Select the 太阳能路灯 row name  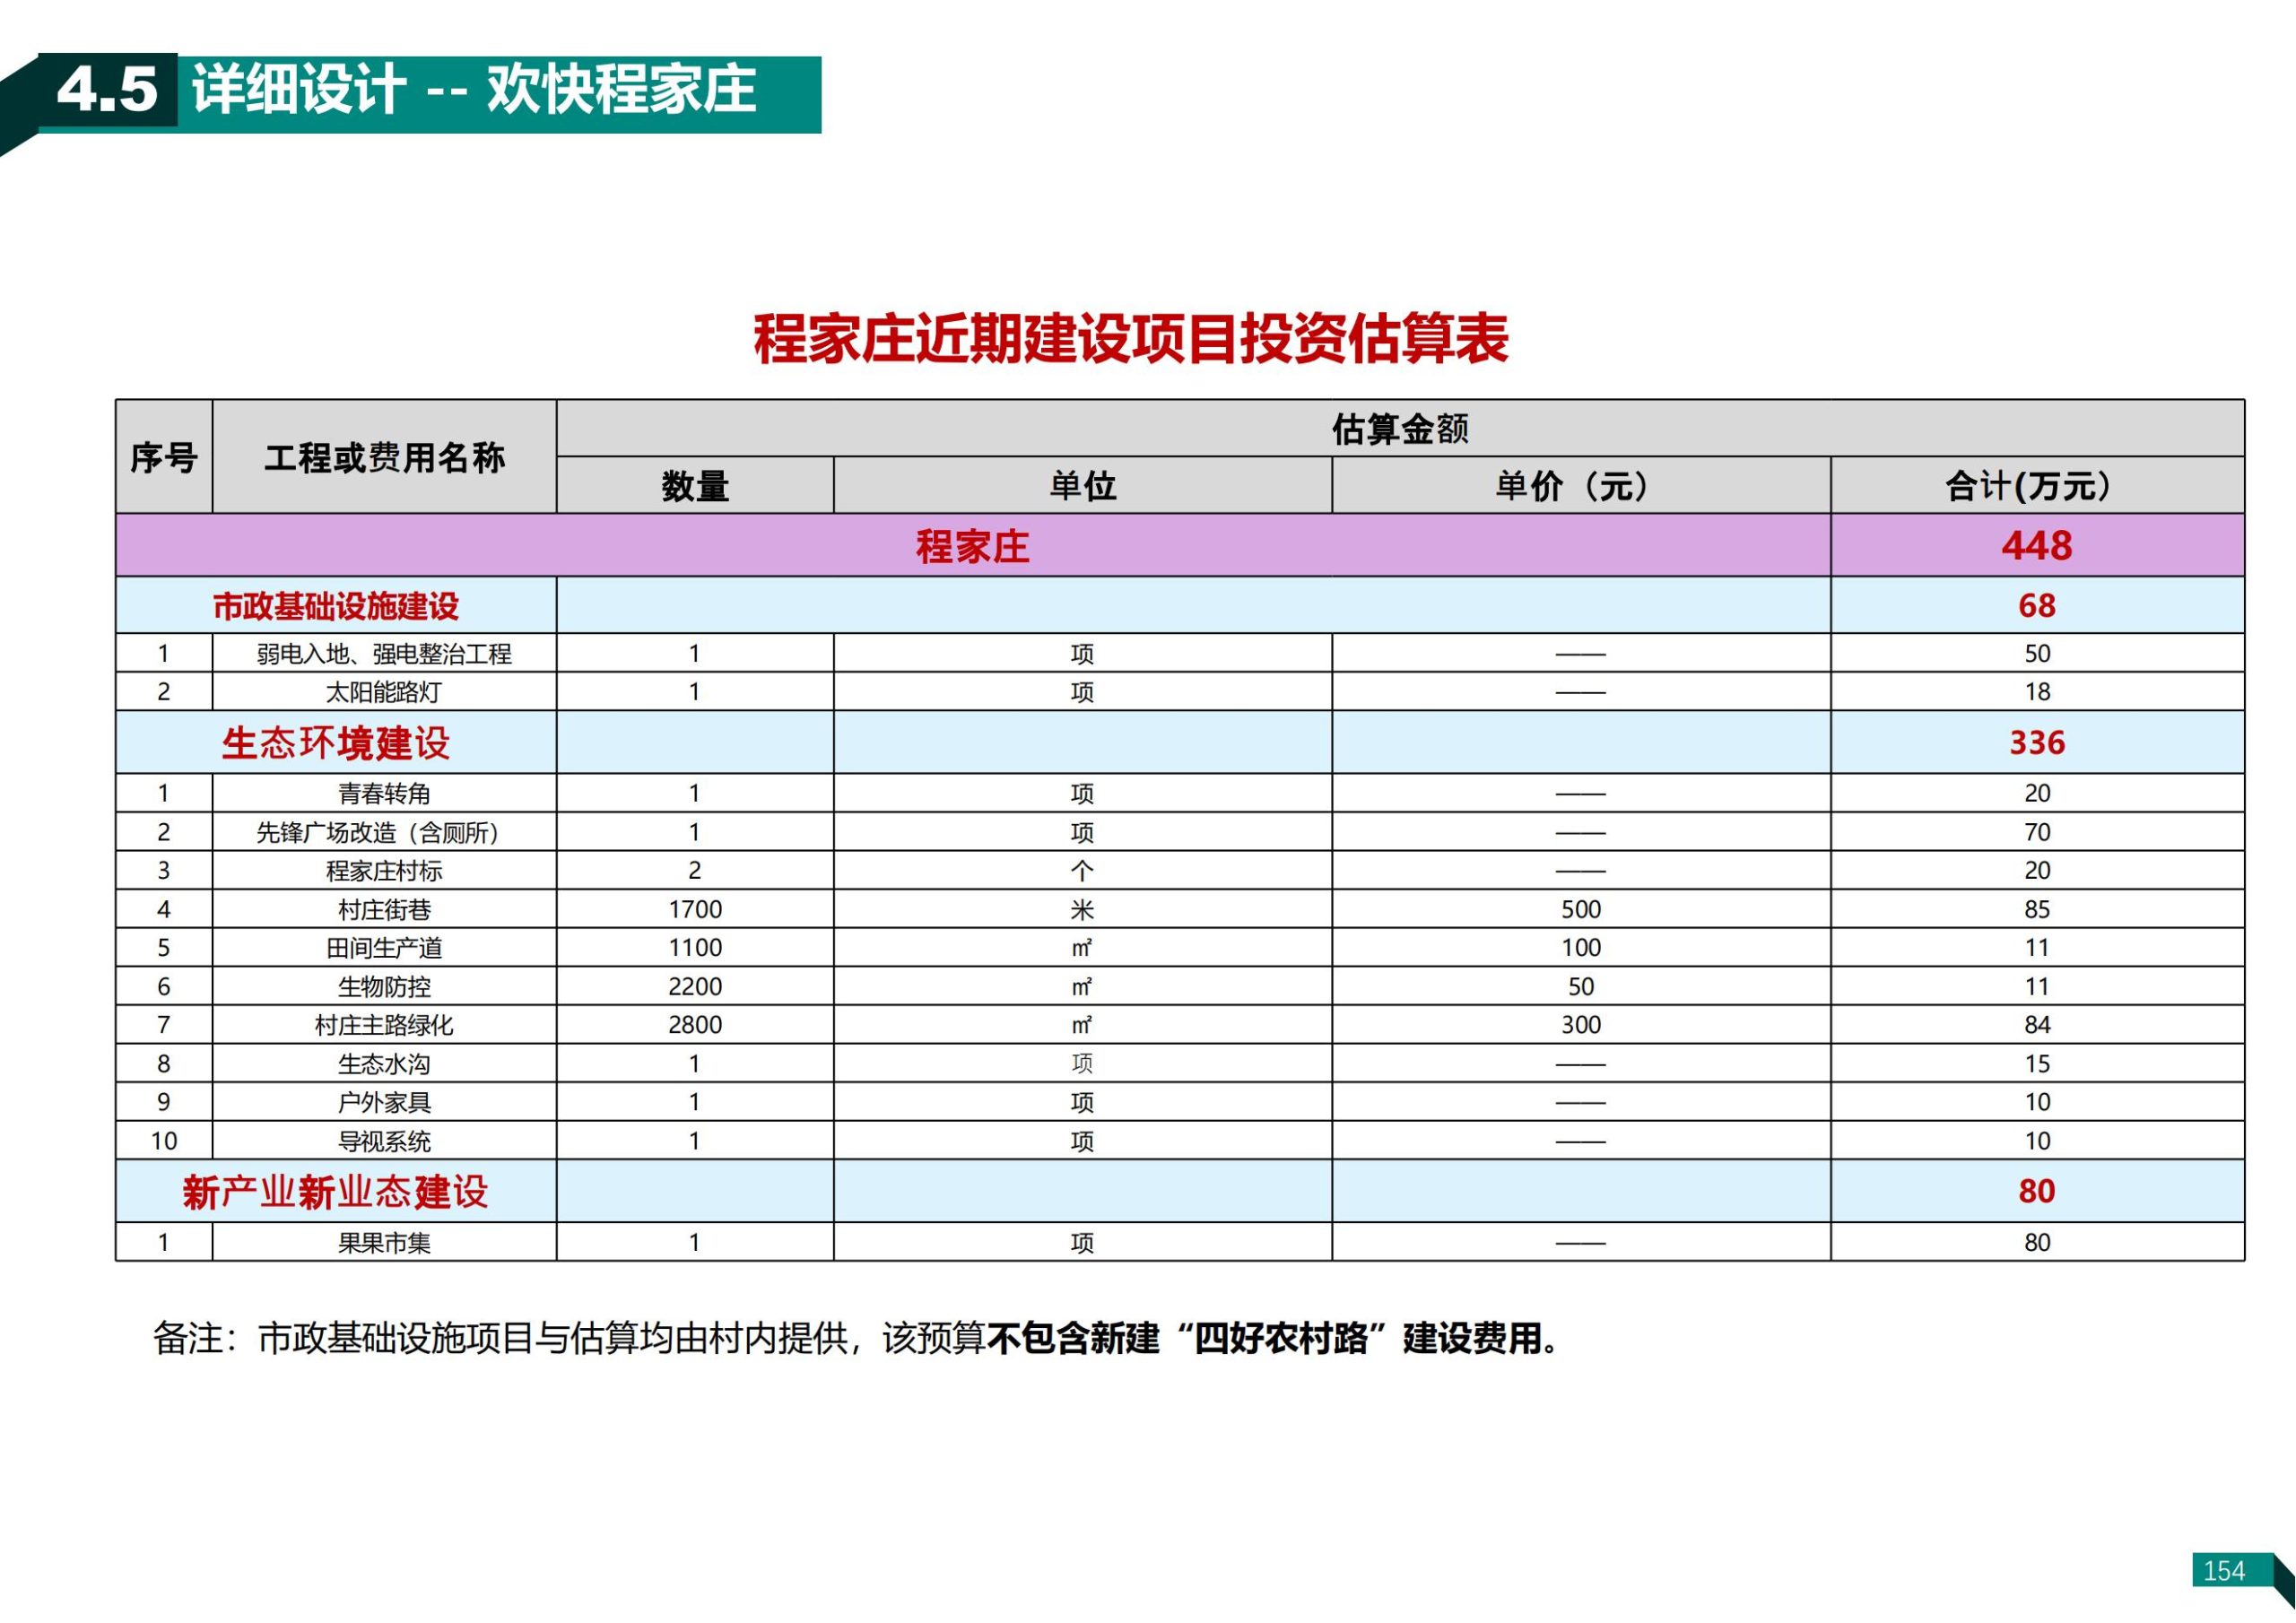click(384, 692)
